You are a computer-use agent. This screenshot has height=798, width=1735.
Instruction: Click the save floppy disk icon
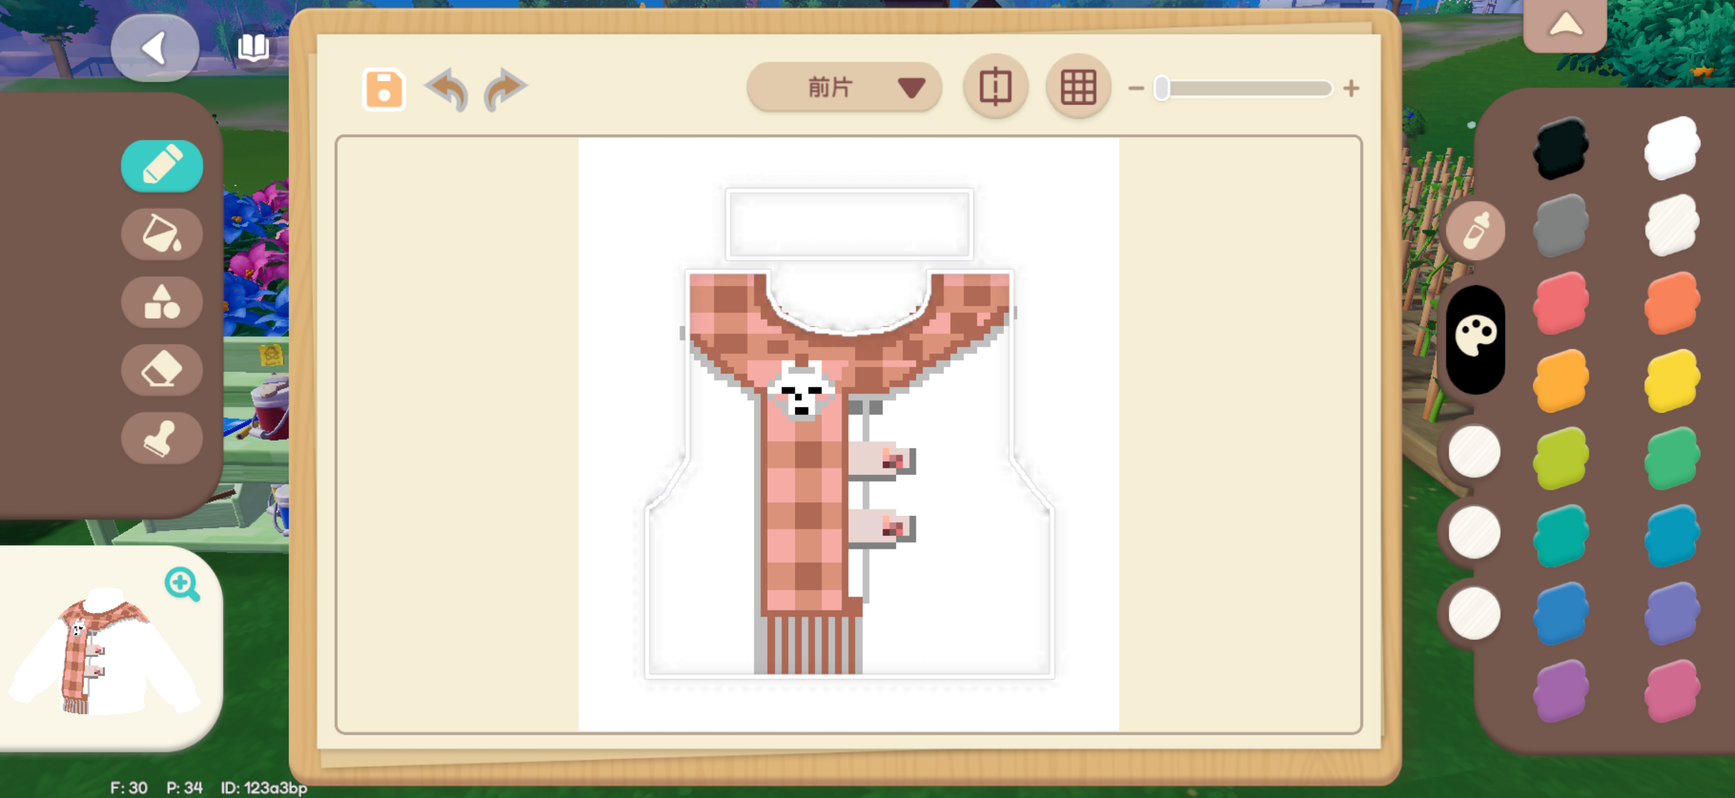[x=383, y=89]
